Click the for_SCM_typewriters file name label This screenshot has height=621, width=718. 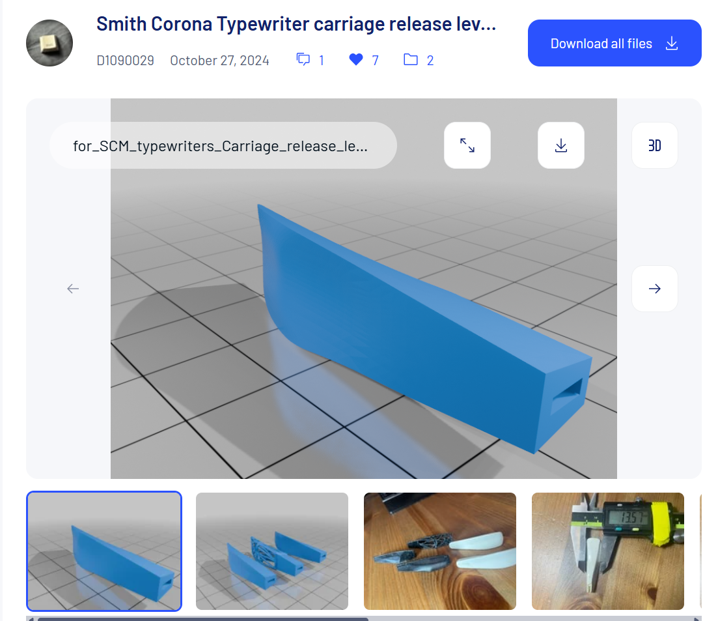pyautogui.click(x=221, y=146)
